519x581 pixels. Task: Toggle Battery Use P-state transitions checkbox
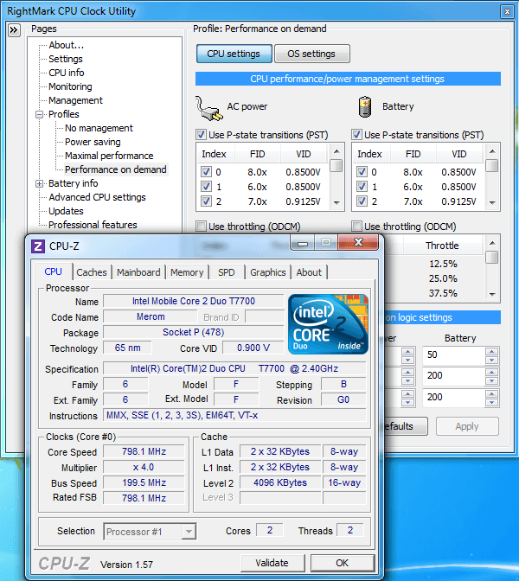click(356, 135)
